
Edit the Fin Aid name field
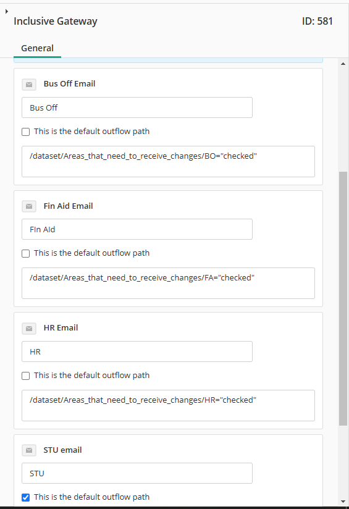tap(137, 229)
